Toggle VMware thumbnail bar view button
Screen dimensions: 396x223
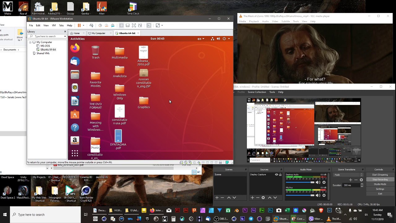tap(127, 25)
